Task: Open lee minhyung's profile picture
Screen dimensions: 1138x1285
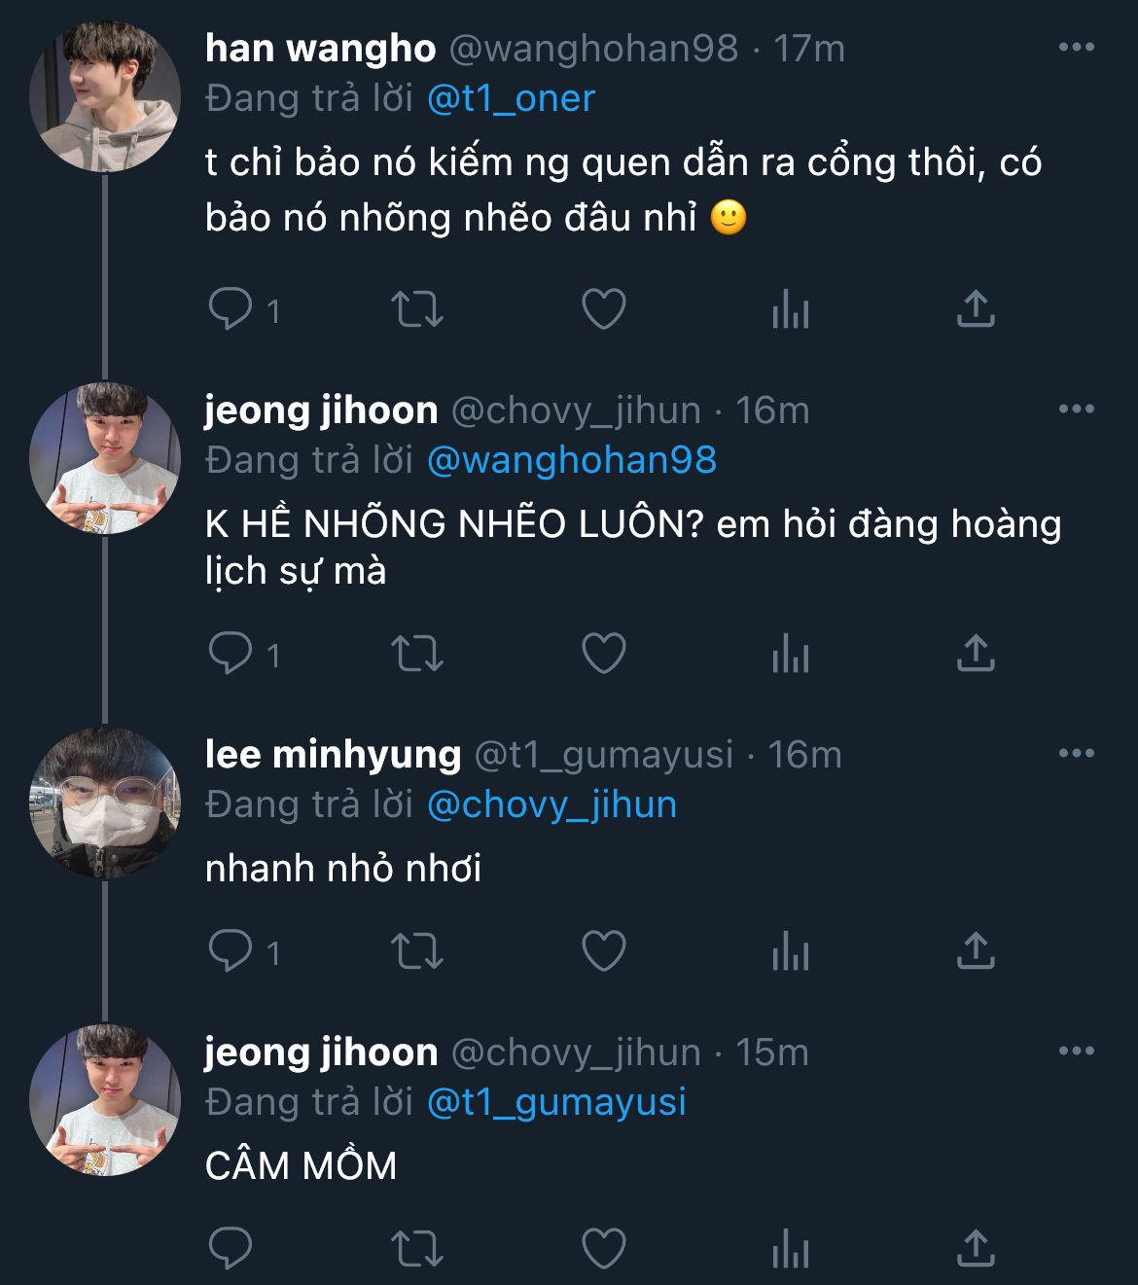Action: 104,803
